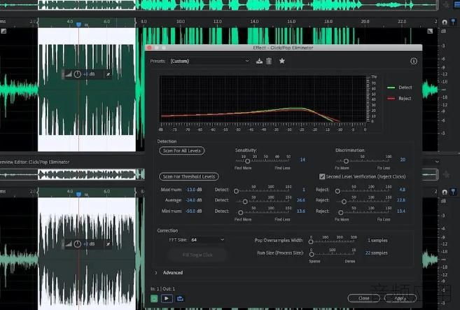
Task: Click the Minimum level -50.0 dB value
Action: click(x=193, y=211)
